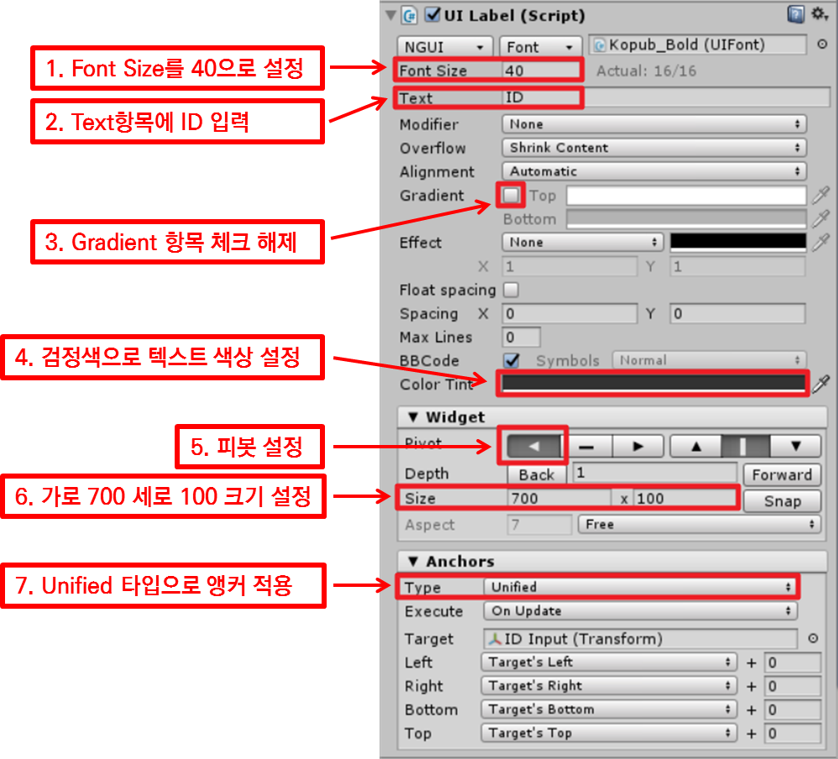
Task: Set pivot to left with left arrow
Action: click(533, 446)
